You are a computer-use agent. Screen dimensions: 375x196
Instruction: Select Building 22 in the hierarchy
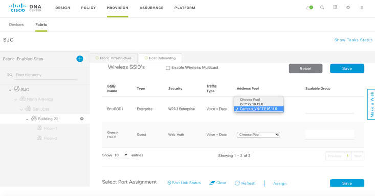48,119
